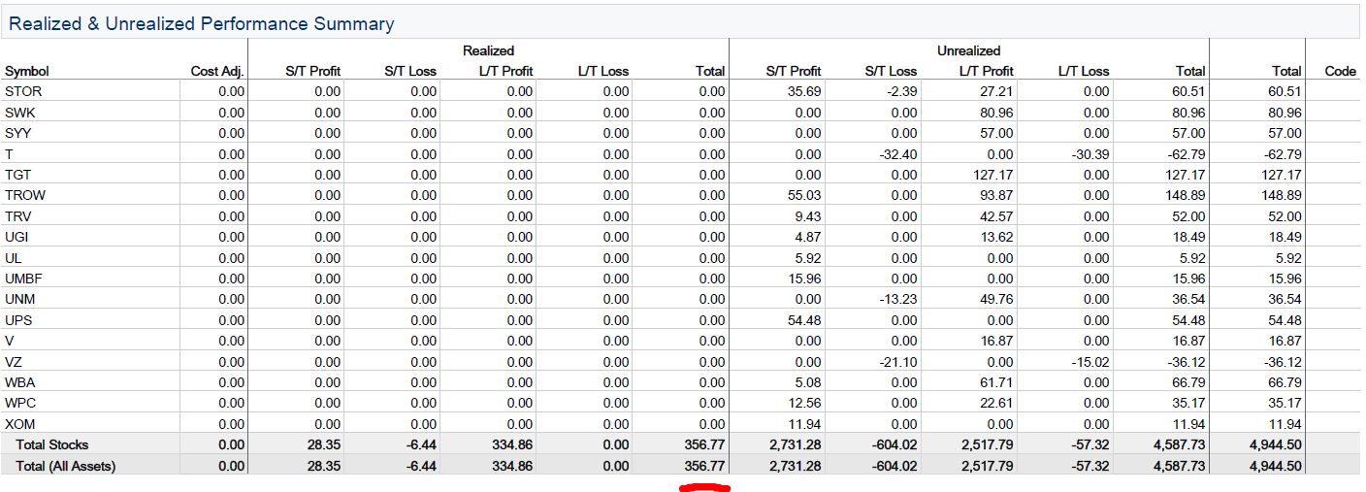The height and width of the screenshot is (492, 1366).
Task: Select 356.77 in the Total (All Assets) row
Action: 704,466
